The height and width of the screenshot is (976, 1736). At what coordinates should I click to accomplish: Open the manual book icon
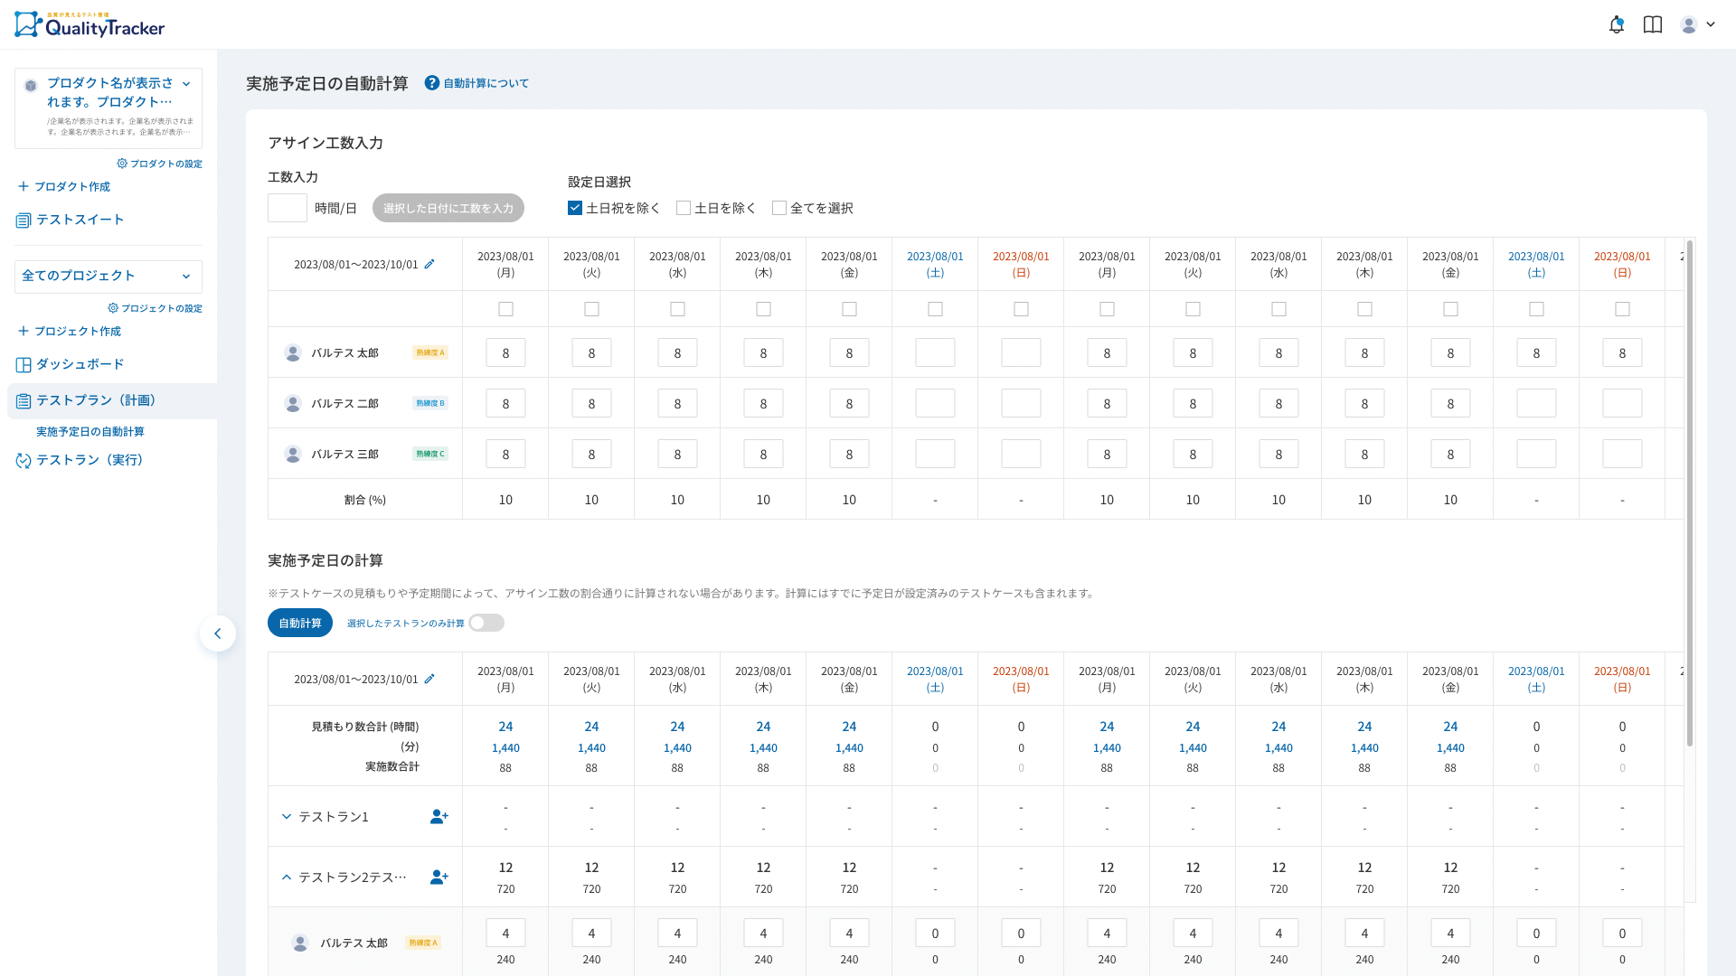[1653, 25]
